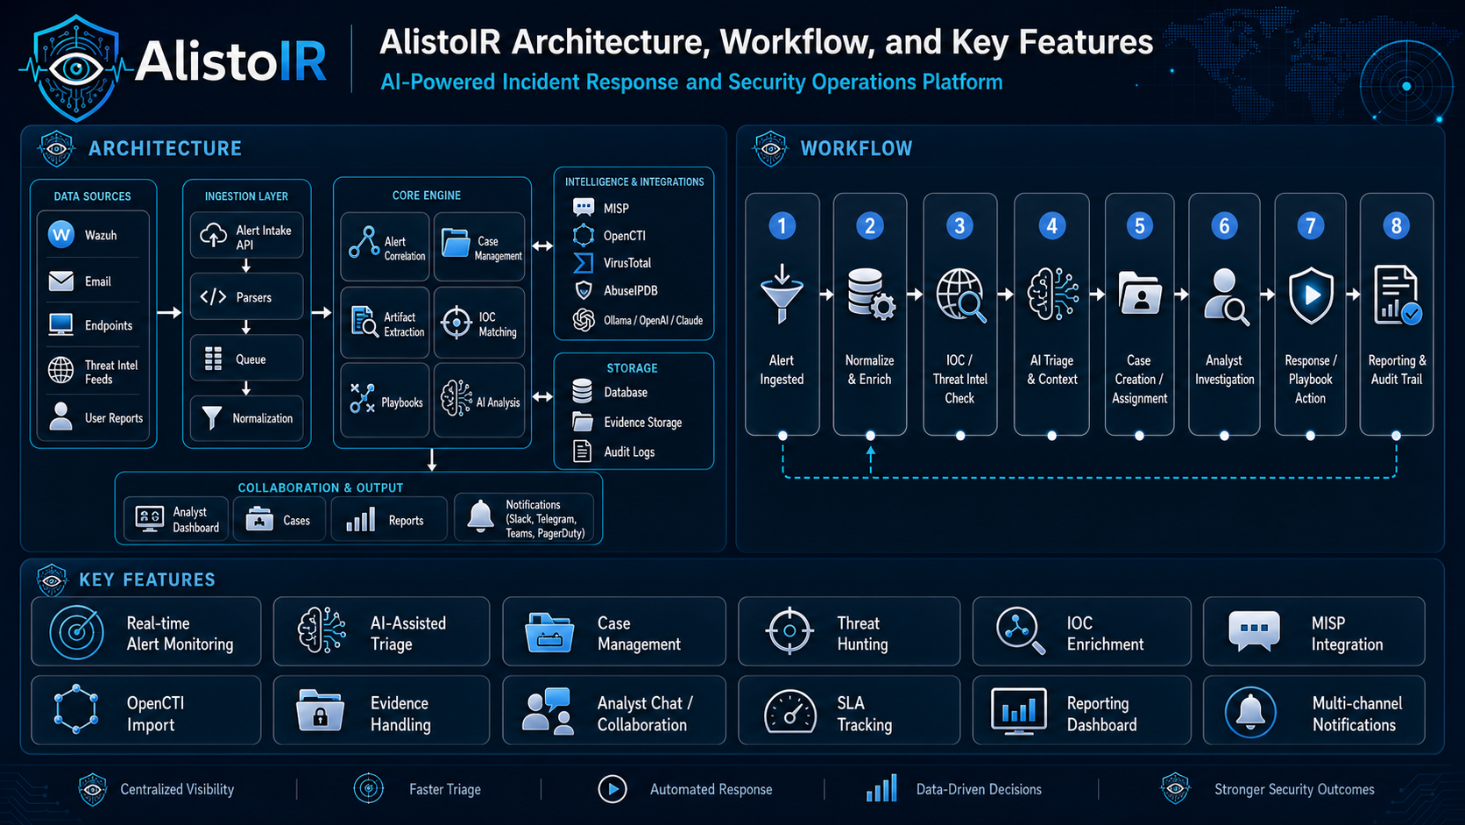Select the Multi-channel Notifications feature card
The width and height of the screenshot is (1465, 825).
tap(1314, 710)
